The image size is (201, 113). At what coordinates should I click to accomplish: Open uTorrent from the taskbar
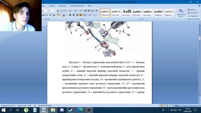coord(26,110)
